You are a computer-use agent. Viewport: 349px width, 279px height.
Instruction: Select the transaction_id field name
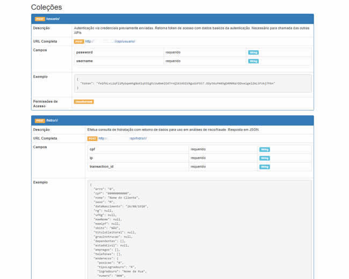(x=101, y=167)
